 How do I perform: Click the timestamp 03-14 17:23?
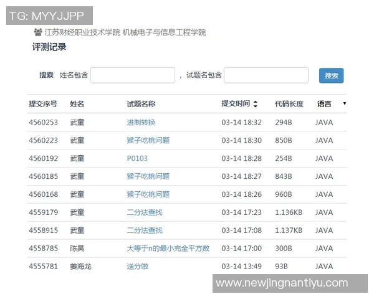(x=241, y=212)
